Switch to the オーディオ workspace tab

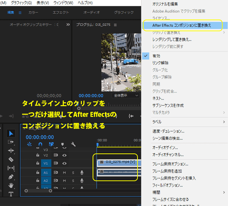click(92, 13)
